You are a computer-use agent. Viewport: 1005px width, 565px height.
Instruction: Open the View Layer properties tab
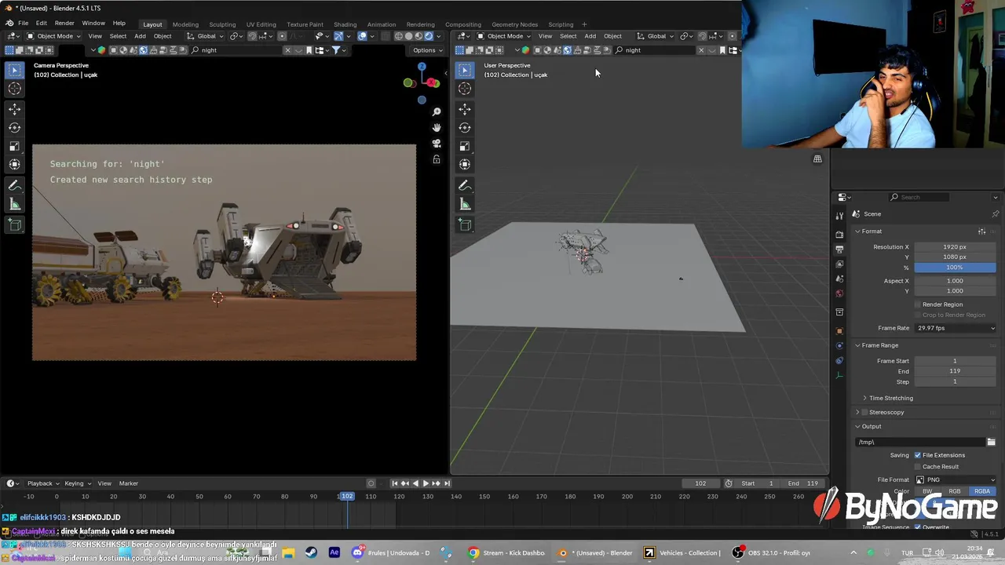tap(839, 264)
